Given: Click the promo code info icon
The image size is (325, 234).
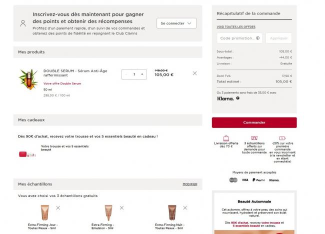Looking at the screenshot, I should tap(258, 38).
